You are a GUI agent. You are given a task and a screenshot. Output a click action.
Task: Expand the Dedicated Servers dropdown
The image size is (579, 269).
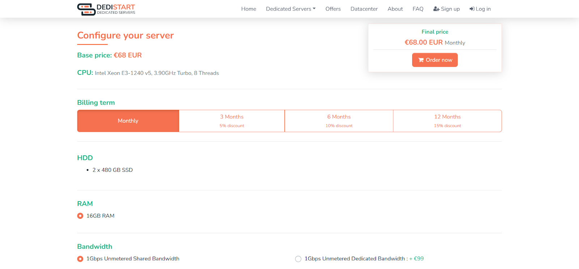(x=291, y=9)
